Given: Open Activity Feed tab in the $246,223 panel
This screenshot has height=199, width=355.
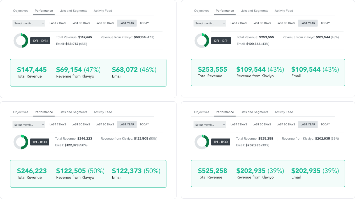Looking at the screenshot, I should click(103, 112).
